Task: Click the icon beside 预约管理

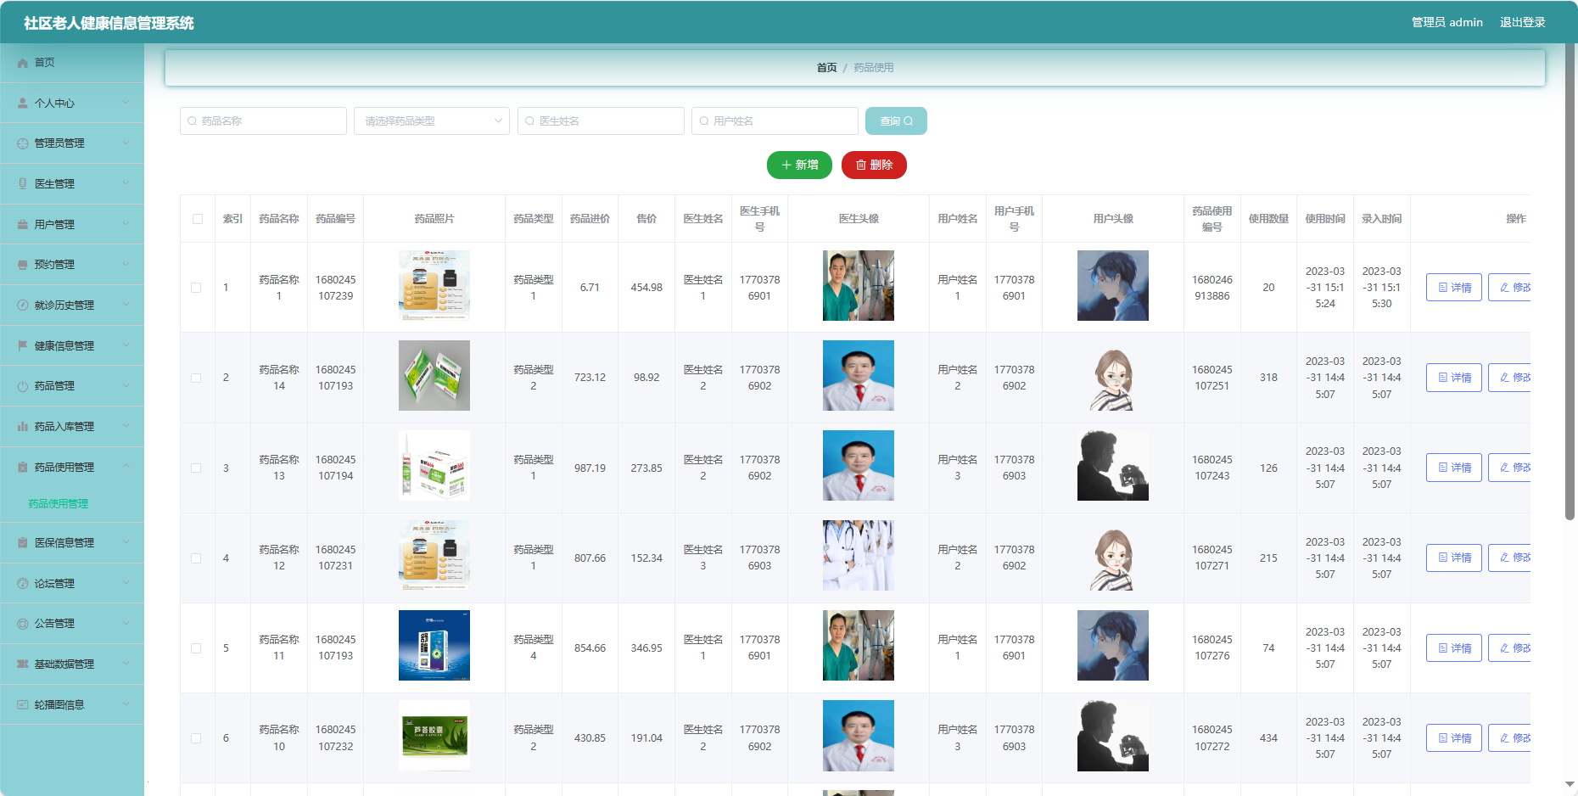Action: pos(23,265)
